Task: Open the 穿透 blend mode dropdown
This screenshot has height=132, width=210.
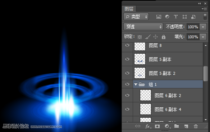Action: 143,26
